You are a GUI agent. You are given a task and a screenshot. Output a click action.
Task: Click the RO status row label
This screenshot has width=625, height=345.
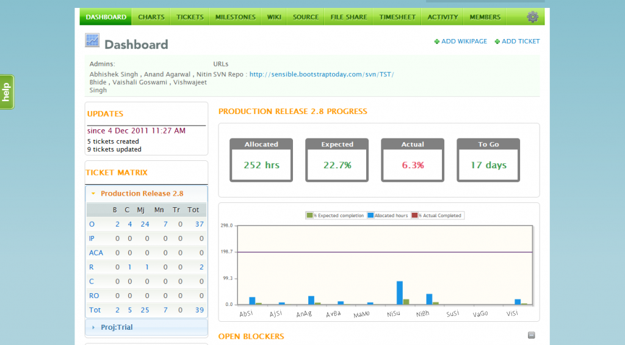pyautogui.click(x=93, y=296)
